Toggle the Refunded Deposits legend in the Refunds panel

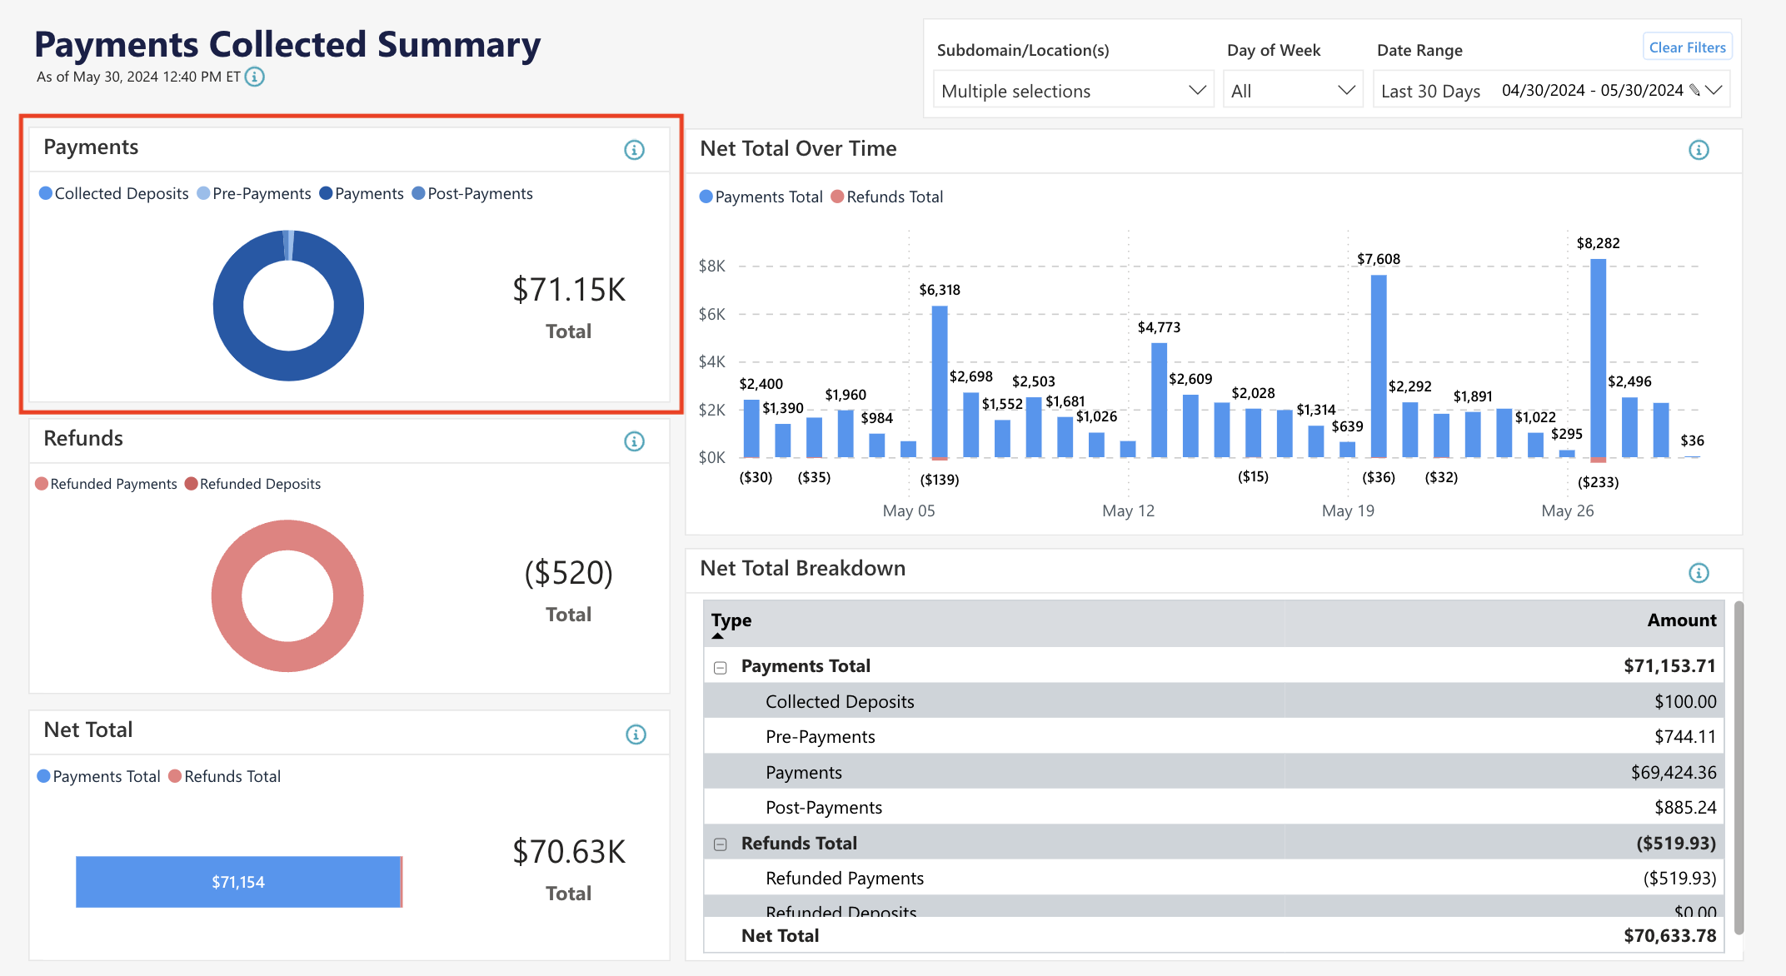pyautogui.click(x=252, y=484)
